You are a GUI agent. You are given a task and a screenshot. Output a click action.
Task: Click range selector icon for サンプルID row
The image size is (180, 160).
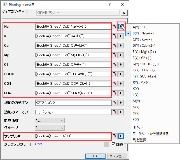(114, 136)
